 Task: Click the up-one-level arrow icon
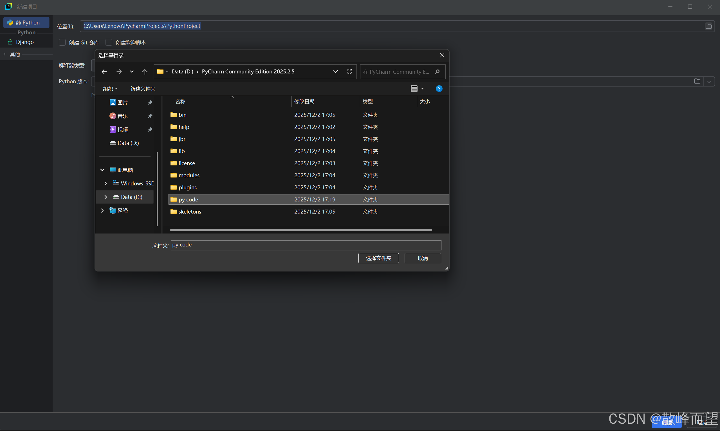(x=145, y=72)
